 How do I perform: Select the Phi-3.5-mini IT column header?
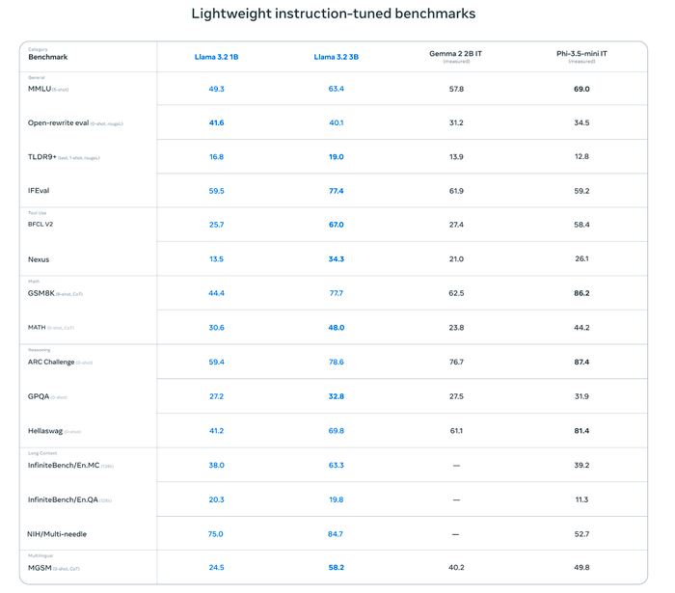click(581, 54)
